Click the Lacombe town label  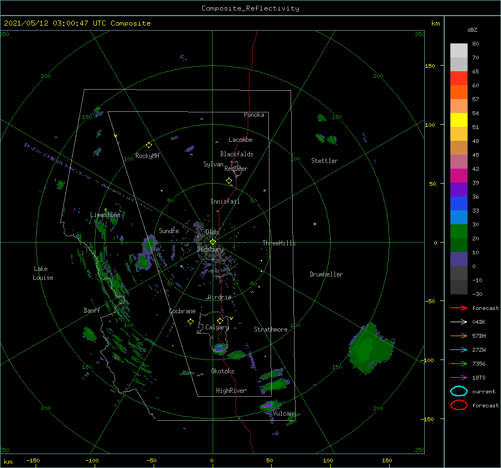(240, 140)
